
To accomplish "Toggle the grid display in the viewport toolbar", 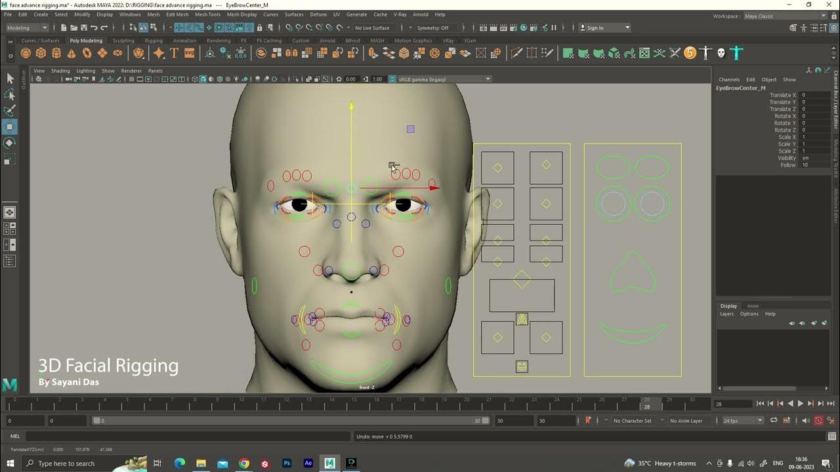I will pos(131,79).
